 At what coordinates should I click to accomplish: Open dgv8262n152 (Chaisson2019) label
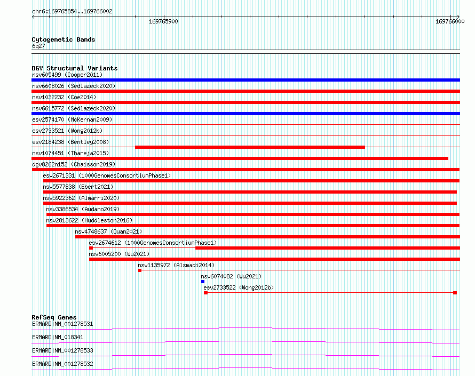[x=74, y=164]
